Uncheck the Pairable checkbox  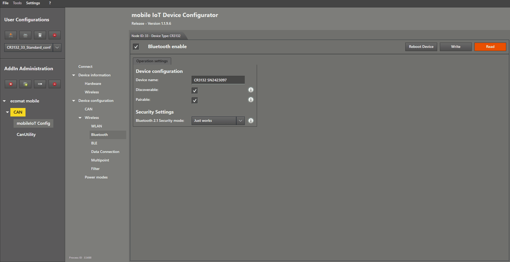click(x=195, y=101)
